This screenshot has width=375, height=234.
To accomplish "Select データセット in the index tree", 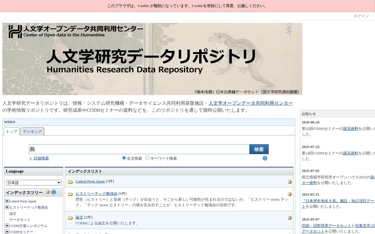I will 20,220.
